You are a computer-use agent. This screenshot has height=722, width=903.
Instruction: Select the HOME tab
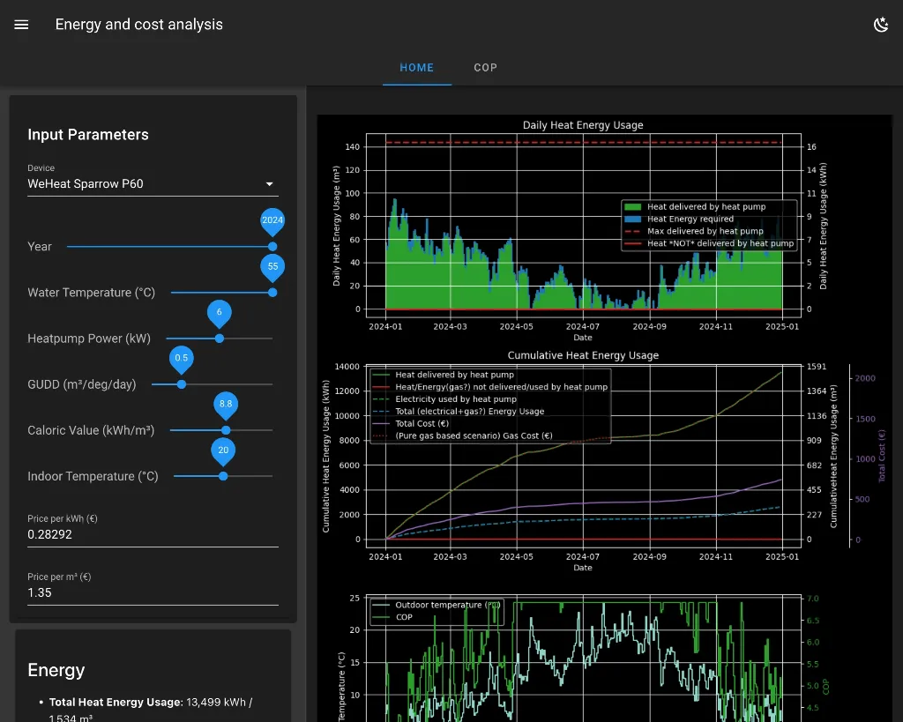[x=416, y=67]
